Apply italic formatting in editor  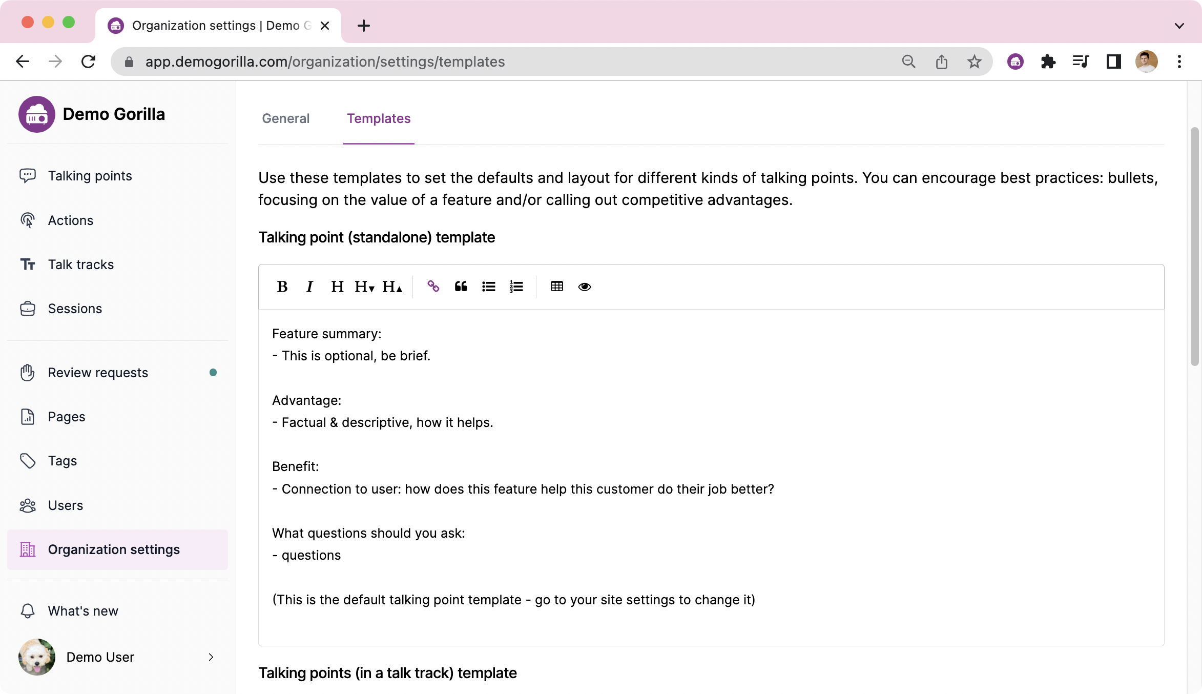click(x=309, y=287)
